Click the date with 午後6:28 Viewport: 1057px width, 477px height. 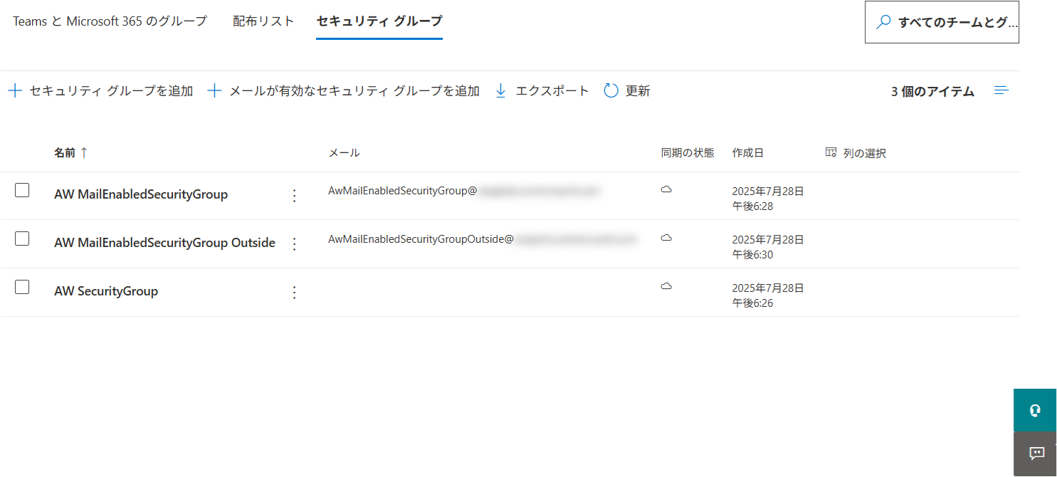coord(768,199)
